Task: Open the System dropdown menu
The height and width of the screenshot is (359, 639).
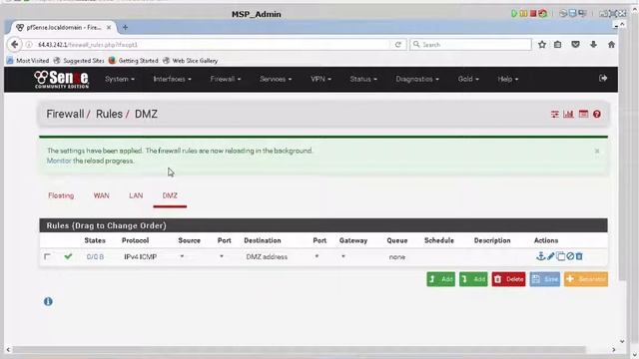Action: [120, 79]
